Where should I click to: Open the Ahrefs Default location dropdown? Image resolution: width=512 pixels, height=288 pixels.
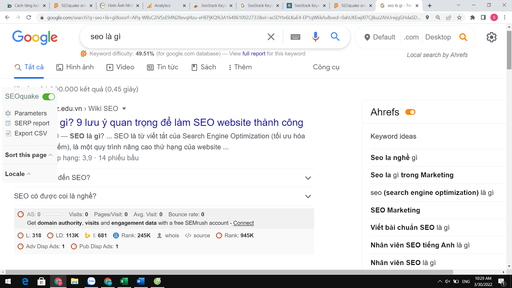tap(380, 37)
